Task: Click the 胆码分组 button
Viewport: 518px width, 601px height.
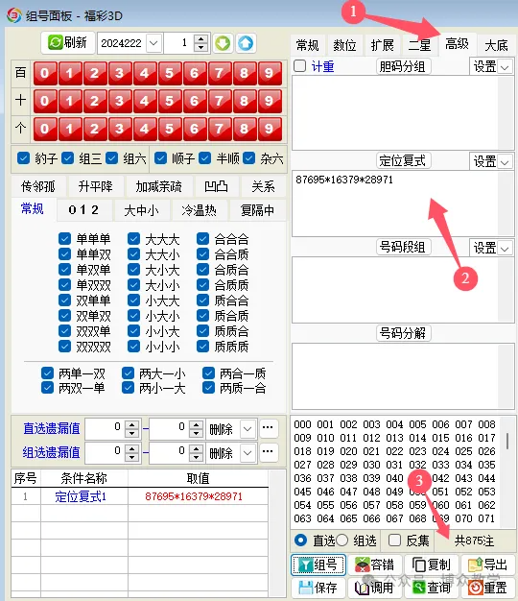Action: (x=402, y=66)
